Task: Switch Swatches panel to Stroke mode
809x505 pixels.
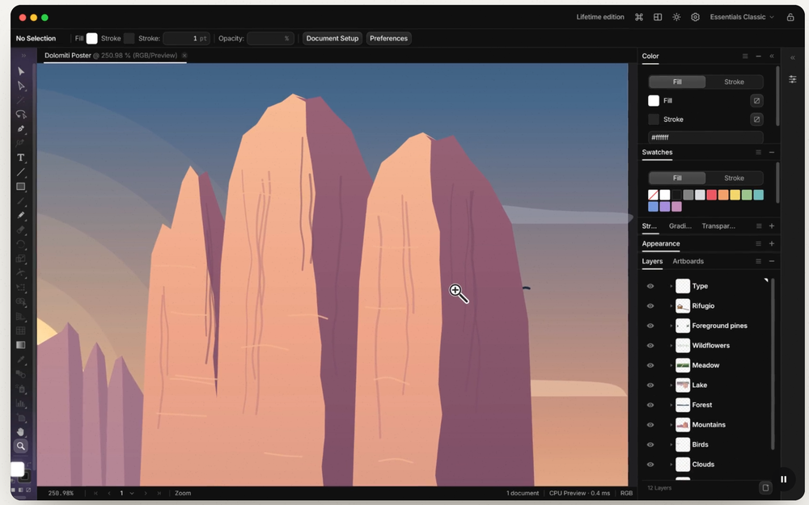Action: [734, 179]
